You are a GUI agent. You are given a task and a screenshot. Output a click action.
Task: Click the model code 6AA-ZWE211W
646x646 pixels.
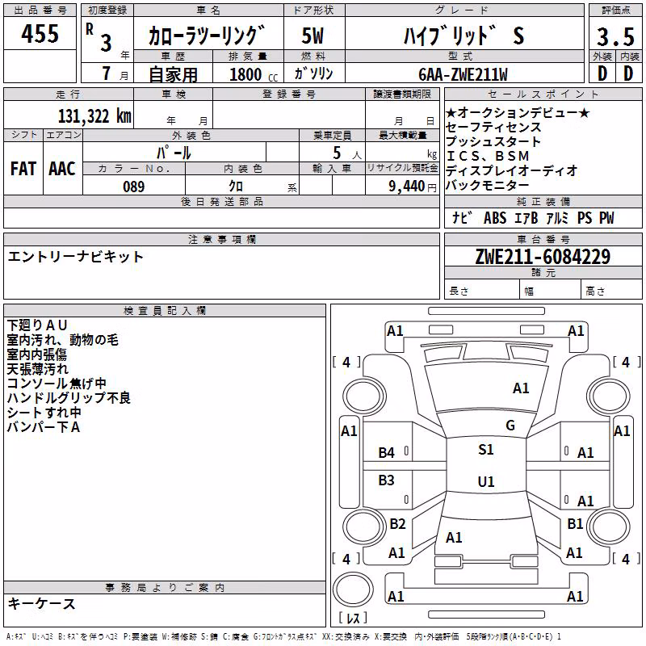pos(463,74)
